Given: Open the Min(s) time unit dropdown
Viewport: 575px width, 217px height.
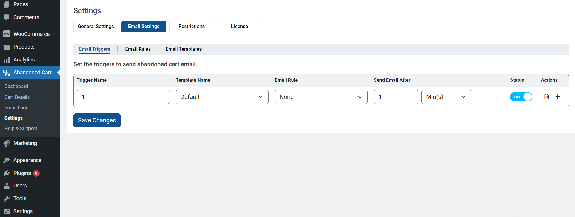Looking at the screenshot, I should coord(446,97).
